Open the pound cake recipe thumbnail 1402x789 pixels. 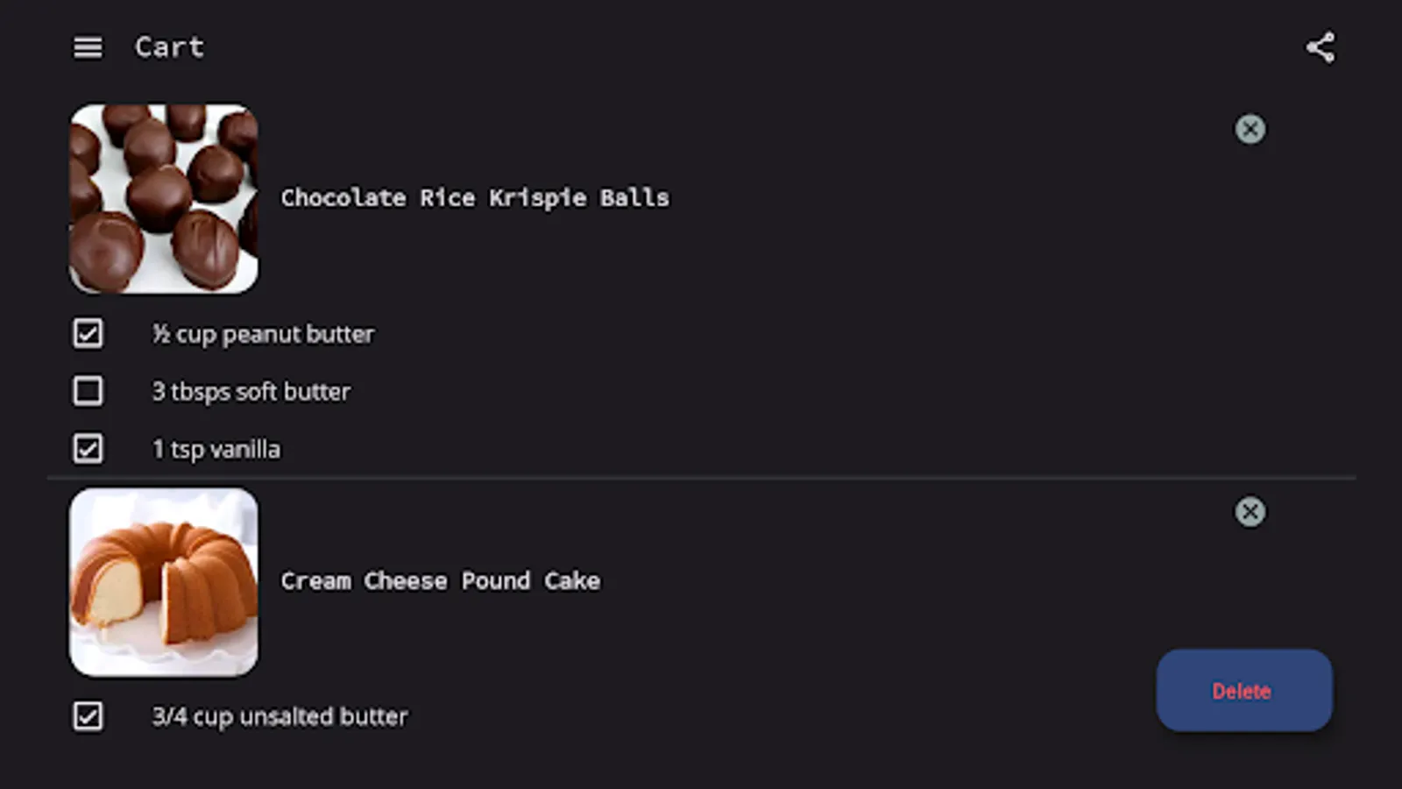(x=164, y=582)
